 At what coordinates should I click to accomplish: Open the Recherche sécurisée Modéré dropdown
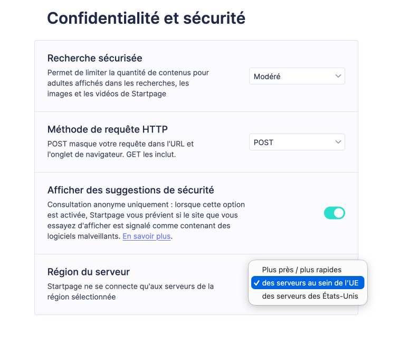point(297,76)
